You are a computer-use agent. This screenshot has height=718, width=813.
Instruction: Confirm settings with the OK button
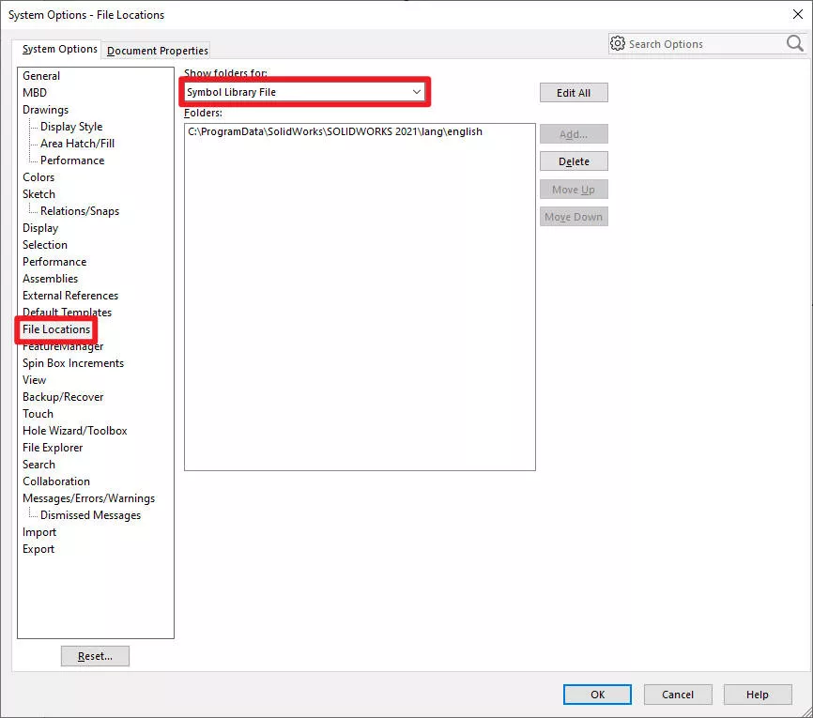597,695
